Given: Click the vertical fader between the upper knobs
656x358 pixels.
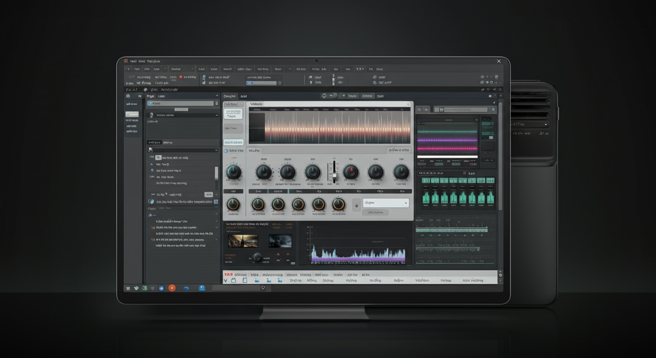Looking at the screenshot, I should click(x=334, y=172).
